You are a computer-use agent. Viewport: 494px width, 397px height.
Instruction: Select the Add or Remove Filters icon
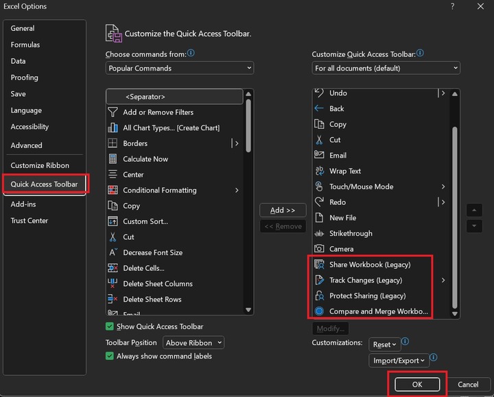pyautogui.click(x=113, y=112)
